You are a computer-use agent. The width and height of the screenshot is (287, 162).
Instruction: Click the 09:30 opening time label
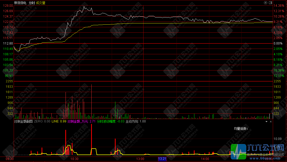point(10,159)
